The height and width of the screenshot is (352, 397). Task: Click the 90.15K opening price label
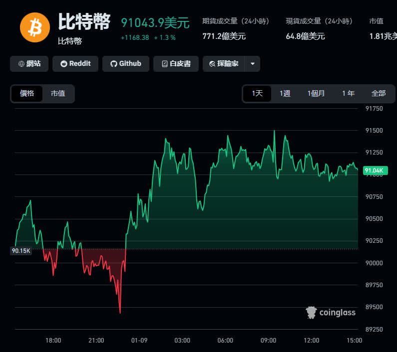21,251
